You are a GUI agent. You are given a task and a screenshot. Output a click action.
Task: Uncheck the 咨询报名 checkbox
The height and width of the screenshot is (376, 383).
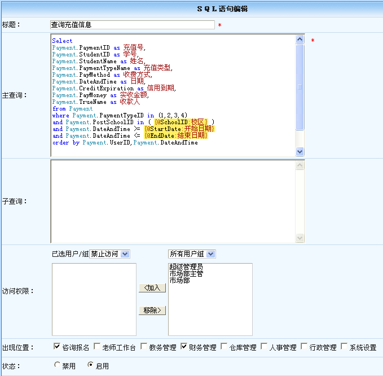coord(56,347)
